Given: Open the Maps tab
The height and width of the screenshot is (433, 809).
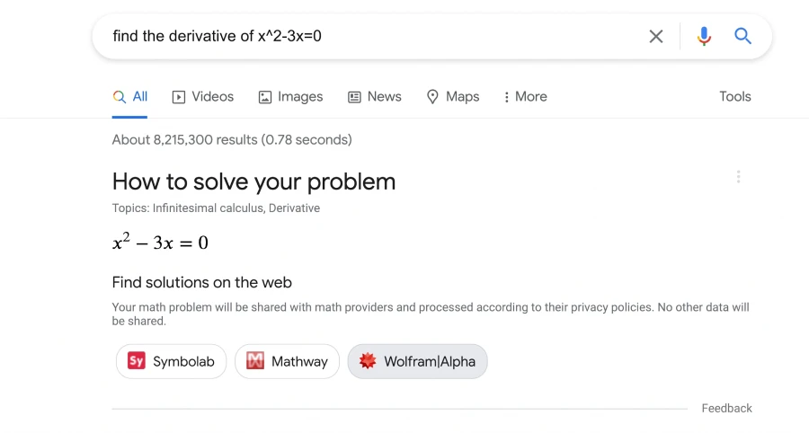Looking at the screenshot, I should point(453,96).
